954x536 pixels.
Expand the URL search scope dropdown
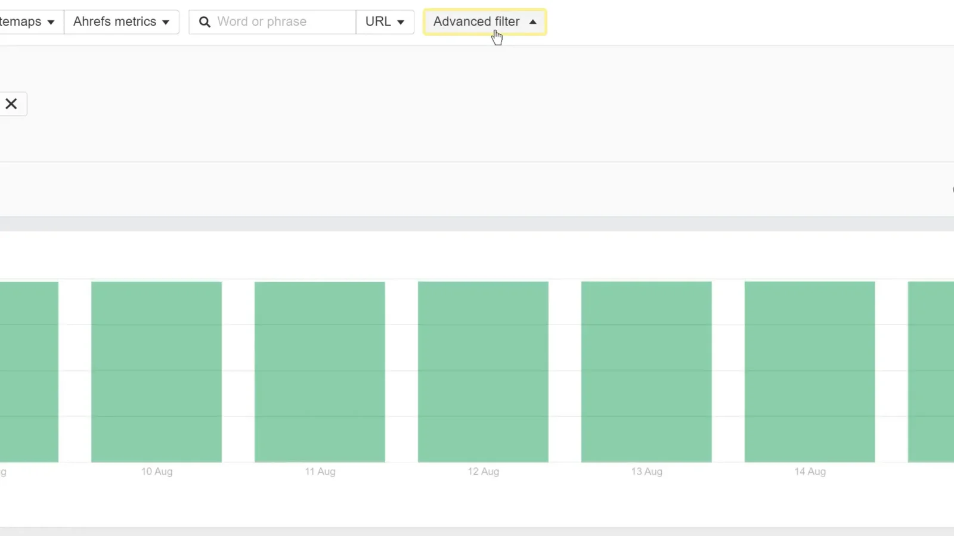[x=385, y=22]
